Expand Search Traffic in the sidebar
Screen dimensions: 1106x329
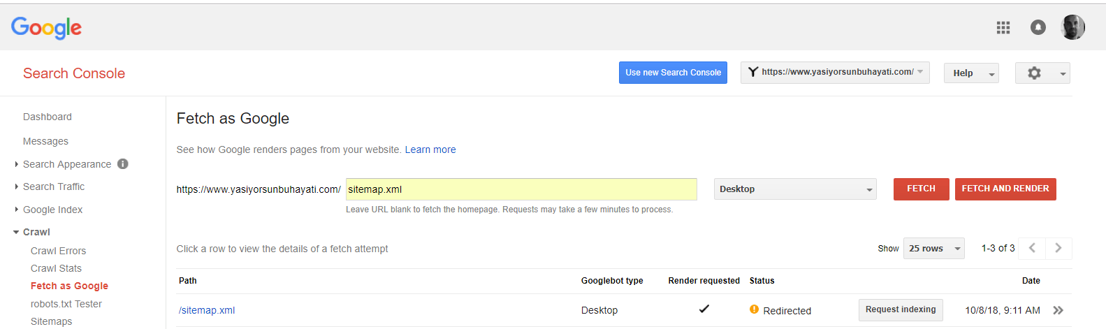tap(53, 187)
